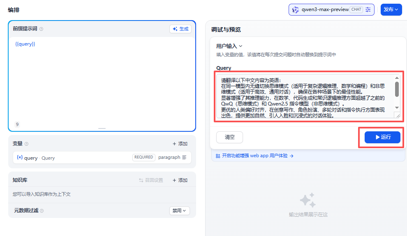Viewport: 407px width, 236px height.
Task: Click the help icon next to 变量
Action: point(26,144)
